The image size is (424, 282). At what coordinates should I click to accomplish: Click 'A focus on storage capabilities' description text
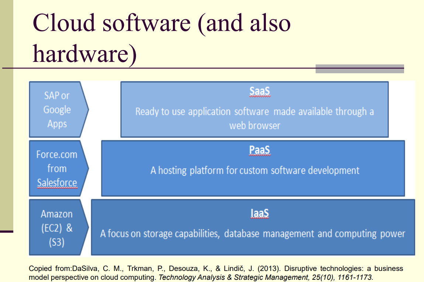click(x=253, y=234)
